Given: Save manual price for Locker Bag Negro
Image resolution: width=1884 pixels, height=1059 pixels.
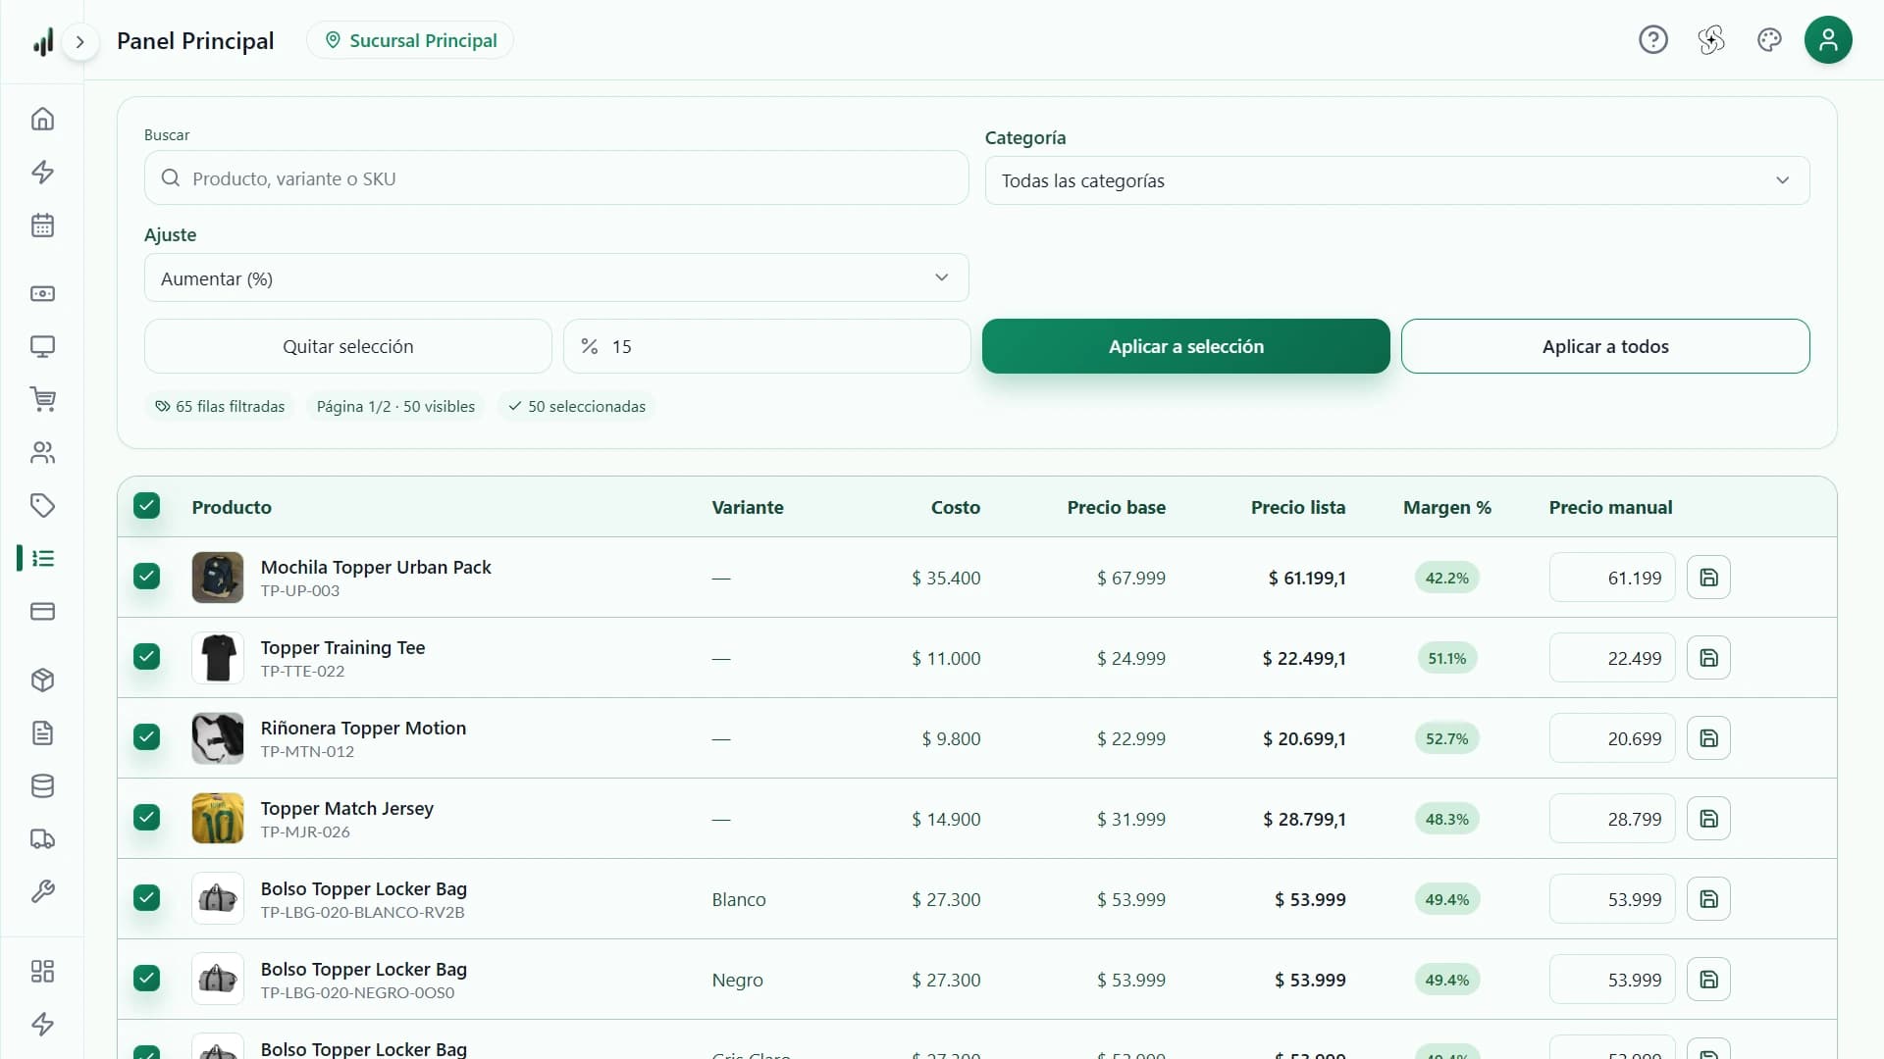Looking at the screenshot, I should coord(1708,980).
